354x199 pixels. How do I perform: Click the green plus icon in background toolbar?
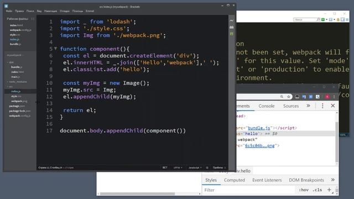(323, 20)
